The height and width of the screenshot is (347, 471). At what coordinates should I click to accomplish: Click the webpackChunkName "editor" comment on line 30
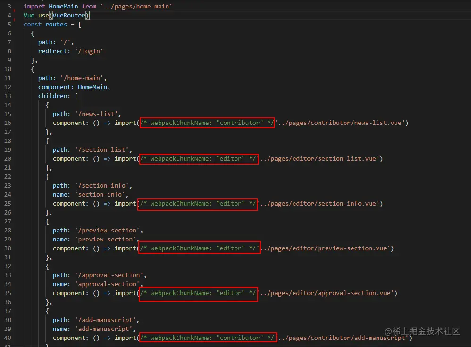(198, 248)
